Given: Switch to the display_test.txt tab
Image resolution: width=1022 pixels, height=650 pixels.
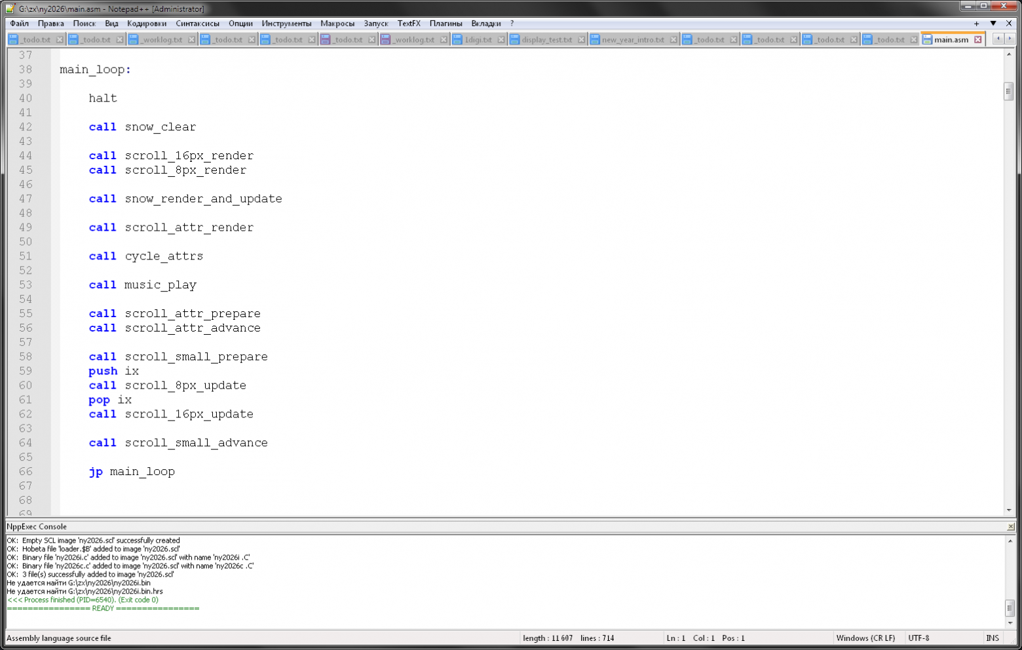Looking at the screenshot, I should (x=548, y=39).
